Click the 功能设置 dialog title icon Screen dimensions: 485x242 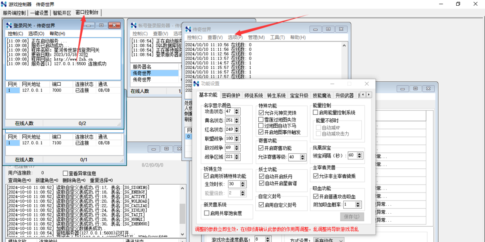point(197,84)
